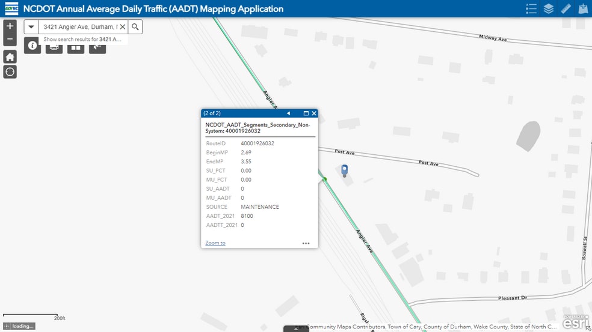The image size is (592, 332).
Task: Open the Legend panel
Action: click(531, 8)
